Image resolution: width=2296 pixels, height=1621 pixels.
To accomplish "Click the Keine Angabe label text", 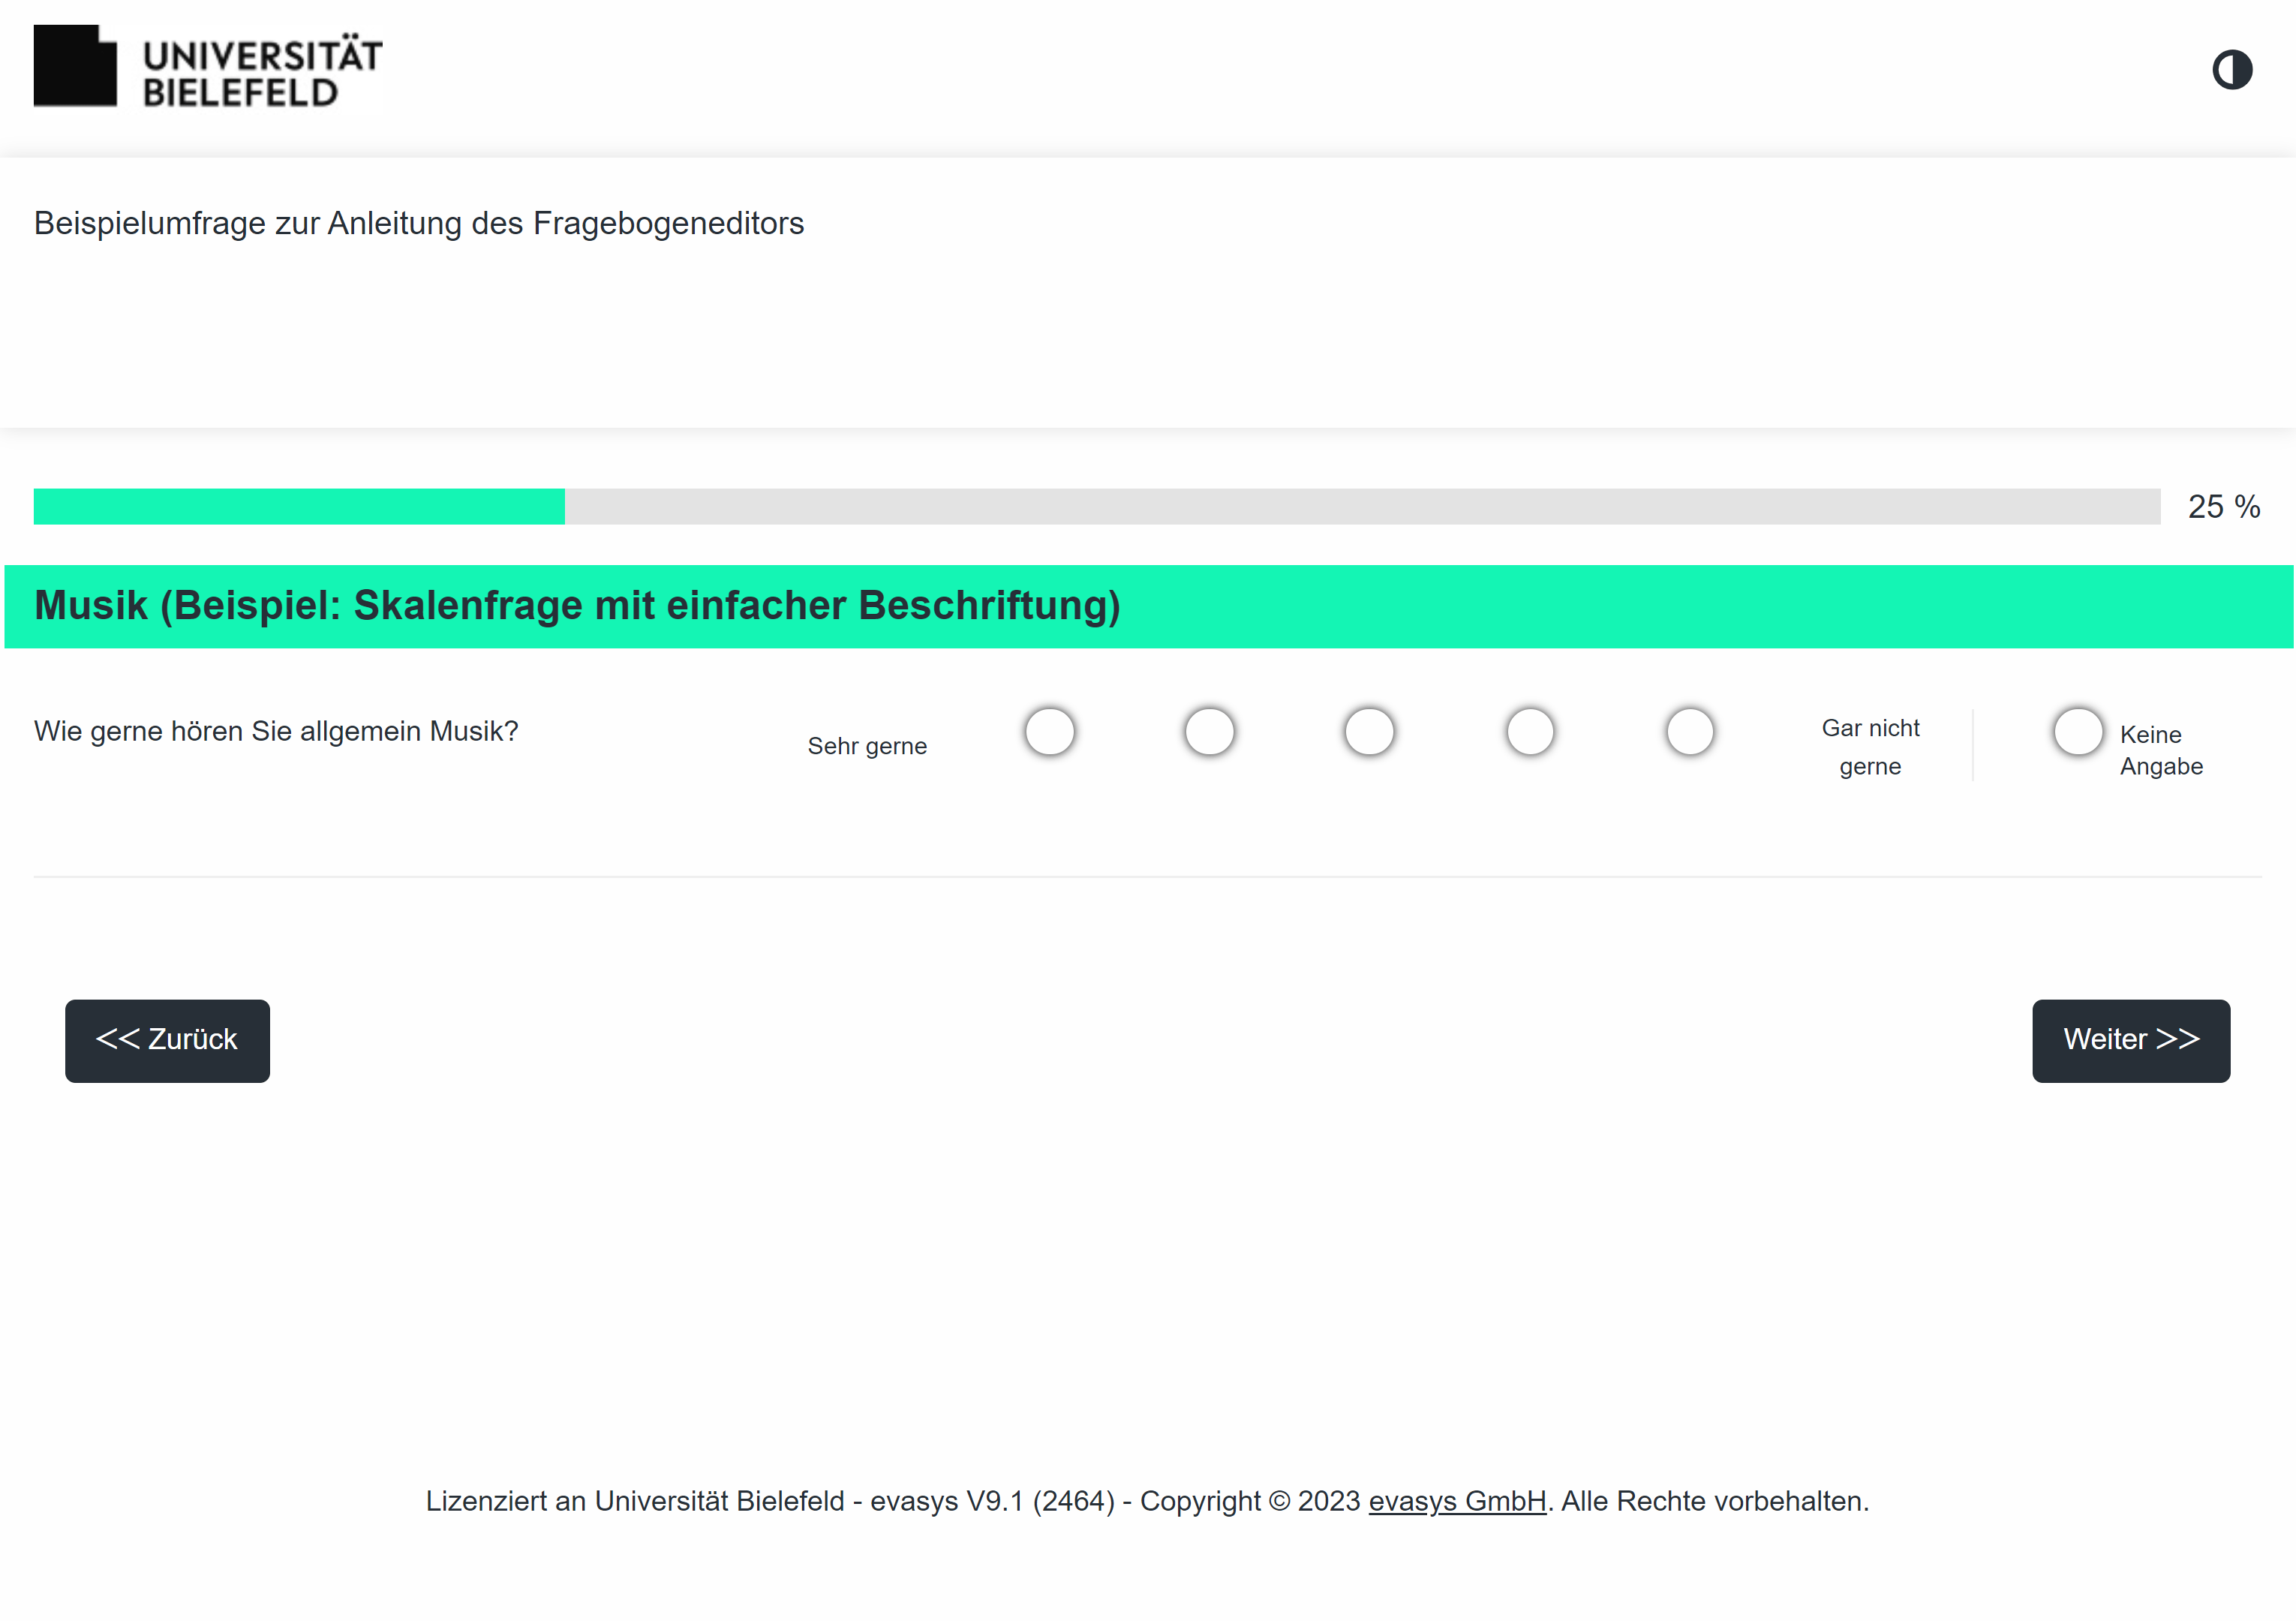I will [x=2161, y=750].
